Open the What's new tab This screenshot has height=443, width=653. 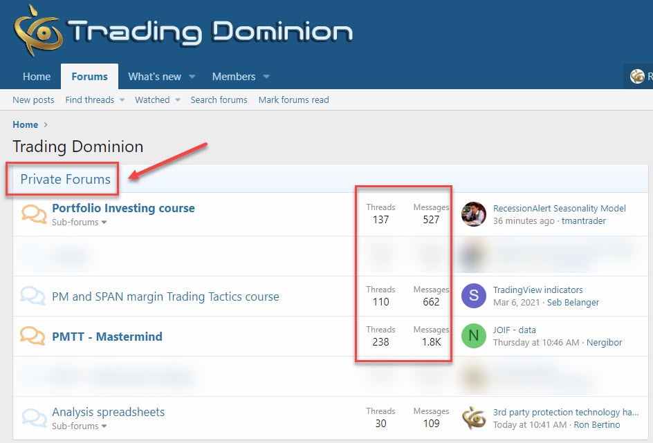154,77
